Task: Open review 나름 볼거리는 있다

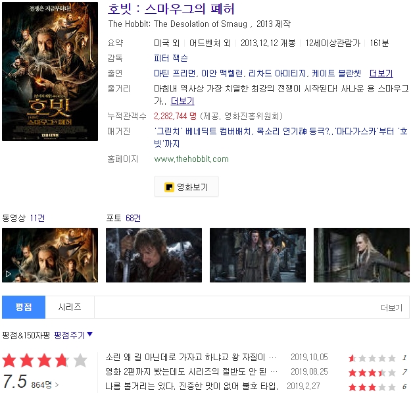Action: [191, 386]
